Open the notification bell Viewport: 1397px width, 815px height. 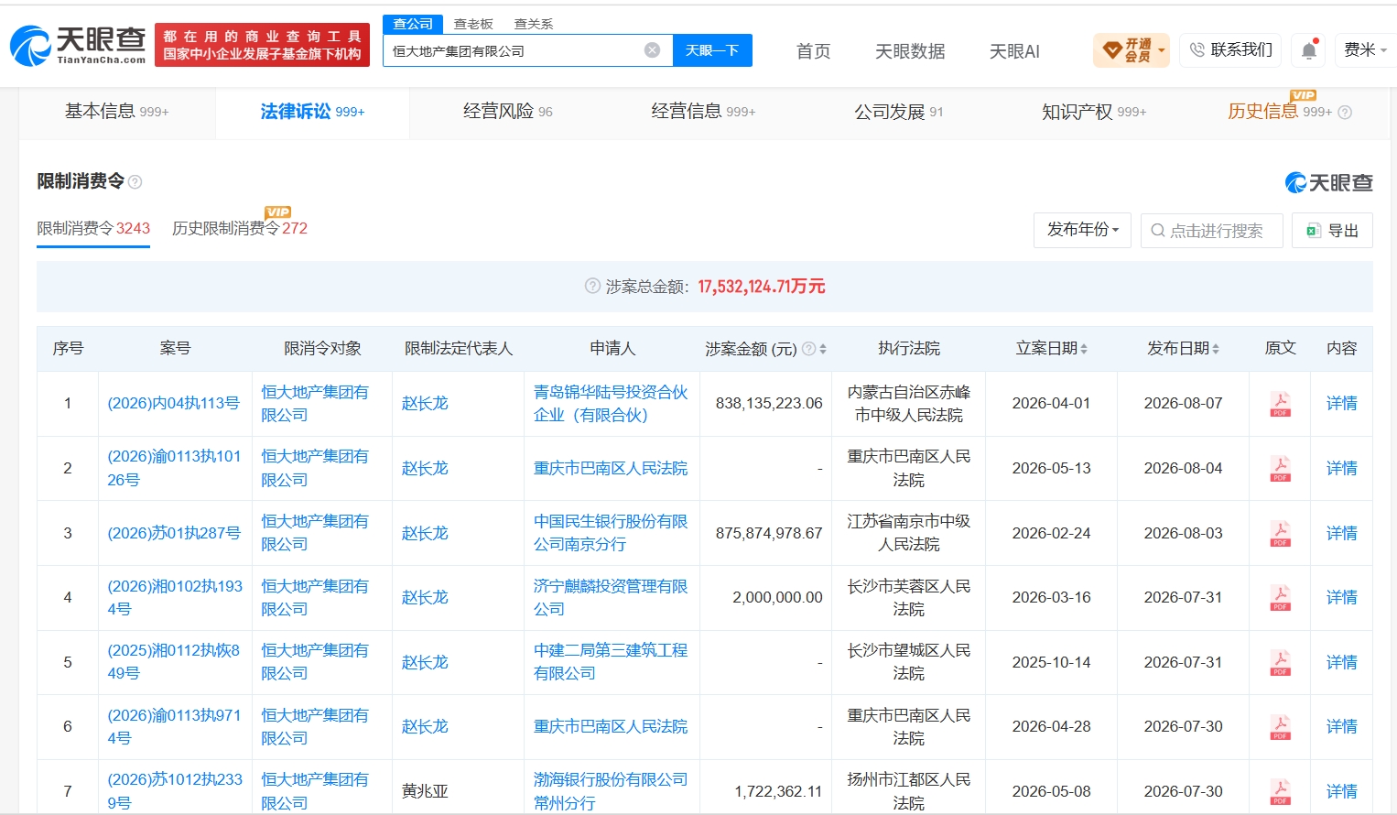tap(1309, 50)
